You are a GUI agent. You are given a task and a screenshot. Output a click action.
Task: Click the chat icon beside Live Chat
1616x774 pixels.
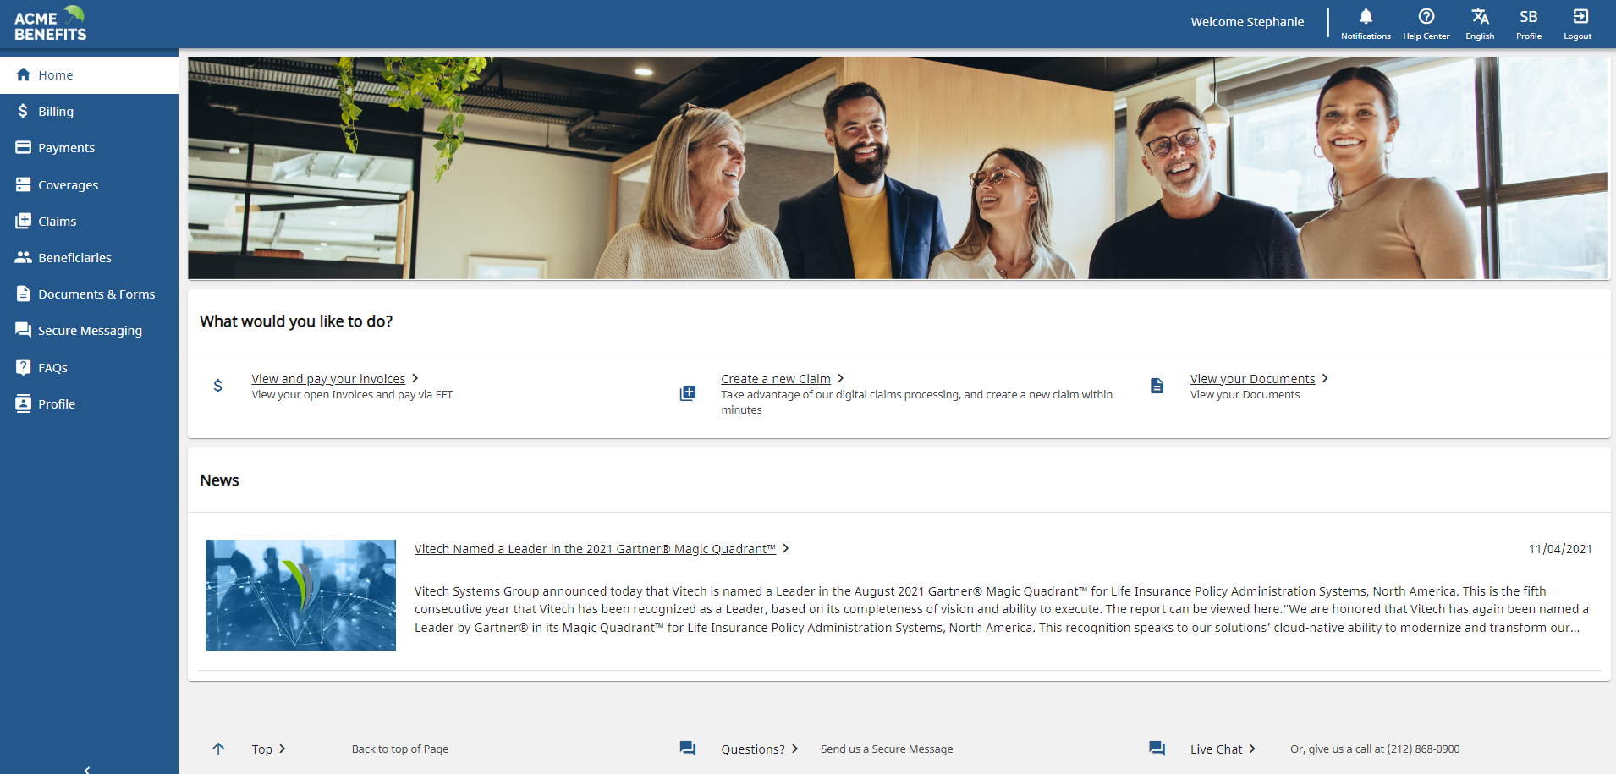(1157, 749)
